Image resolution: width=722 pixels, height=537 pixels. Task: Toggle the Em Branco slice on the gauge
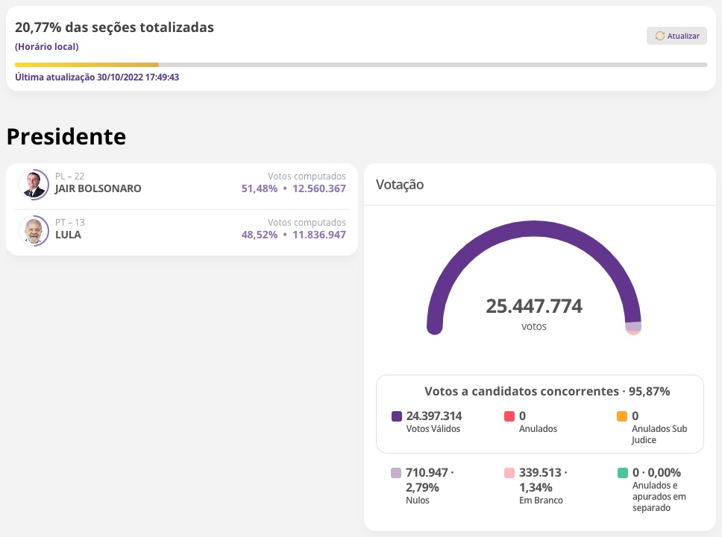634,333
